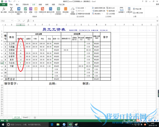The width and height of the screenshot is (159, 127).
Task: Select the Sheet3 sheet tab
Action: point(25,117)
